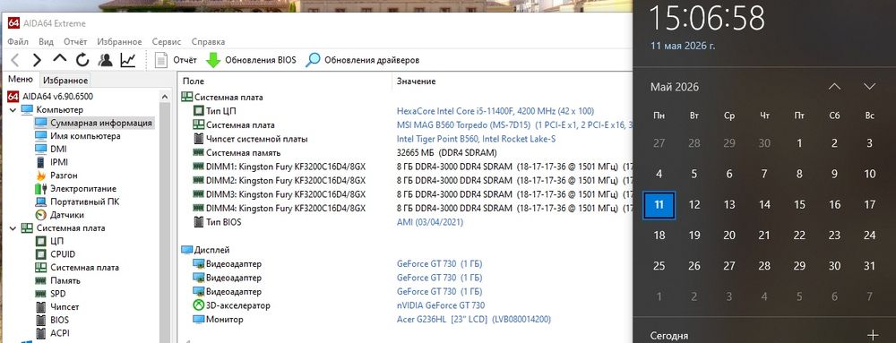The width and height of the screenshot is (896, 343).
Task: Open the Отчёт menu in the menu bar
Action: (x=75, y=42)
